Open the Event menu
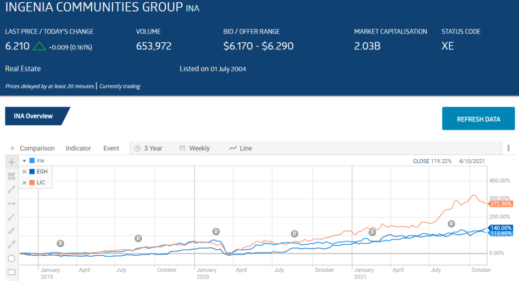This screenshot has height=281, width=519. pos(111,148)
